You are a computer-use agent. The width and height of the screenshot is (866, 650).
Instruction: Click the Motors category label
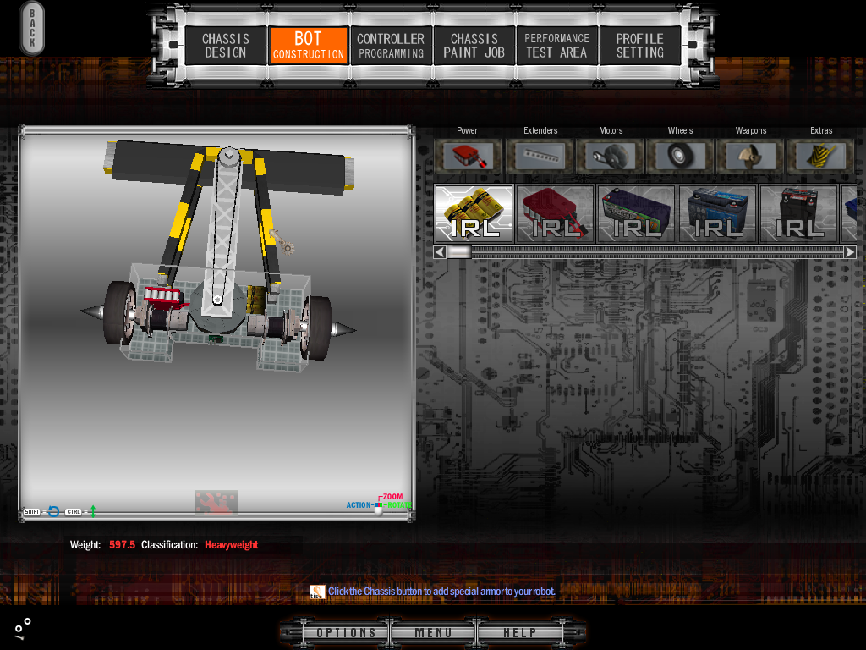click(x=611, y=130)
